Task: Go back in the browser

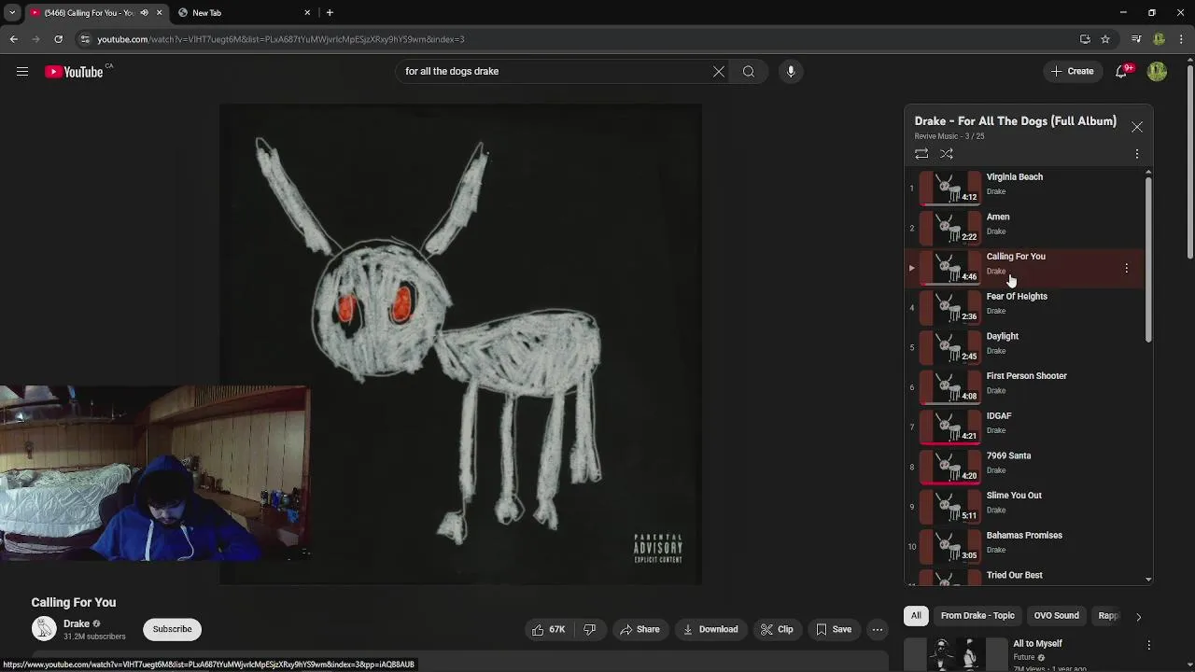Action: point(13,39)
